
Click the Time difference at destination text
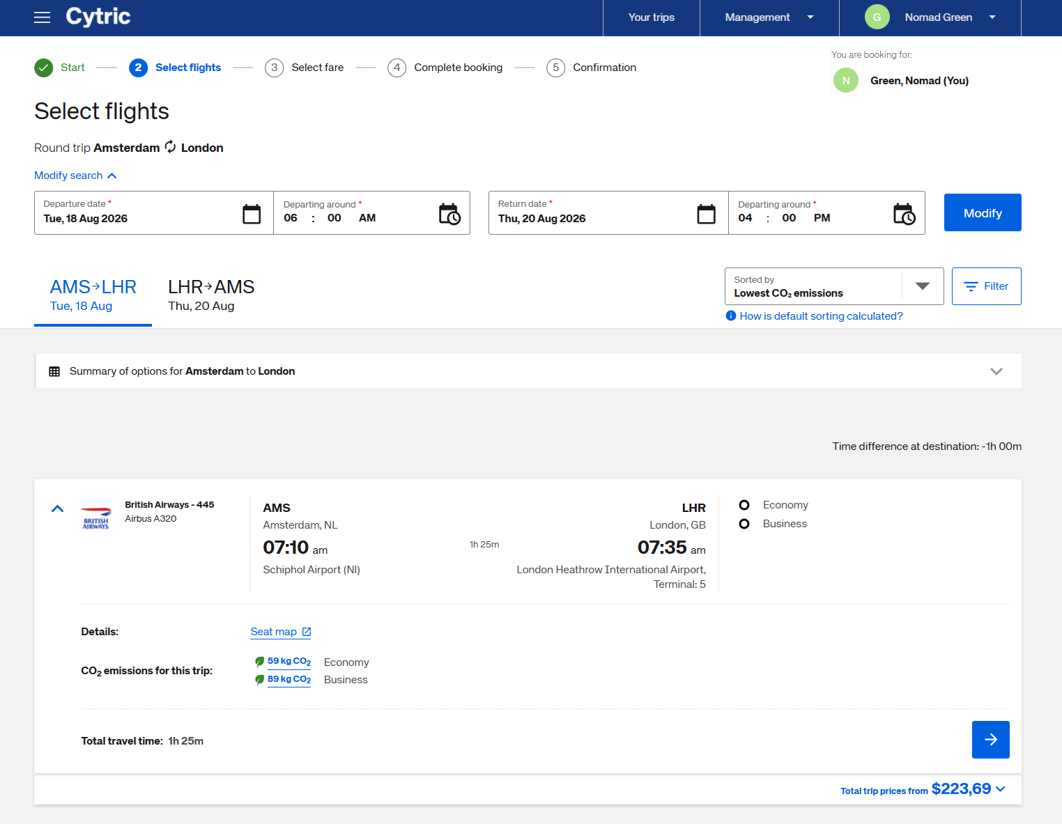[x=927, y=446]
